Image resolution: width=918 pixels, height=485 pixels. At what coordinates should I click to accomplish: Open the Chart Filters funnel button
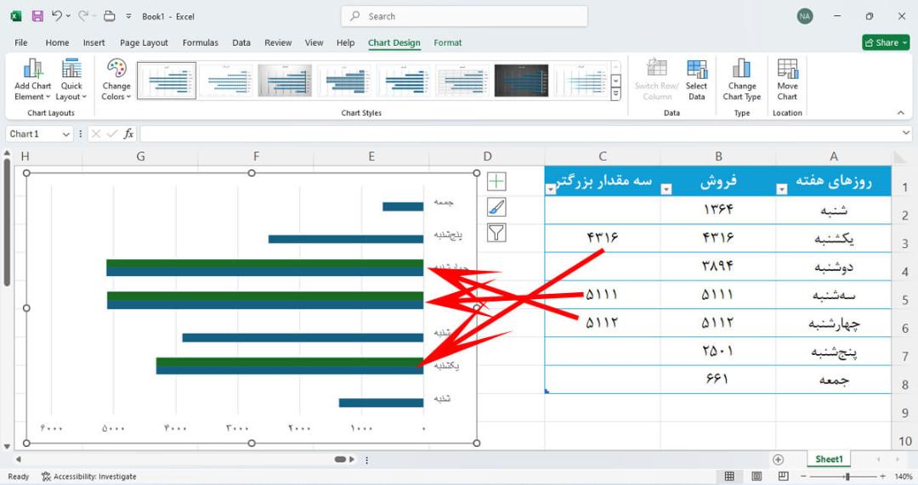[496, 233]
